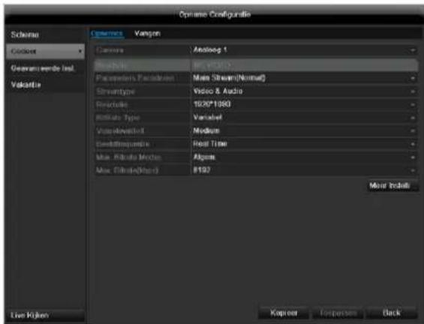Expand Bitrate Type dropdown Variabel
The height and width of the screenshot is (324, 424).
point(304,118)
